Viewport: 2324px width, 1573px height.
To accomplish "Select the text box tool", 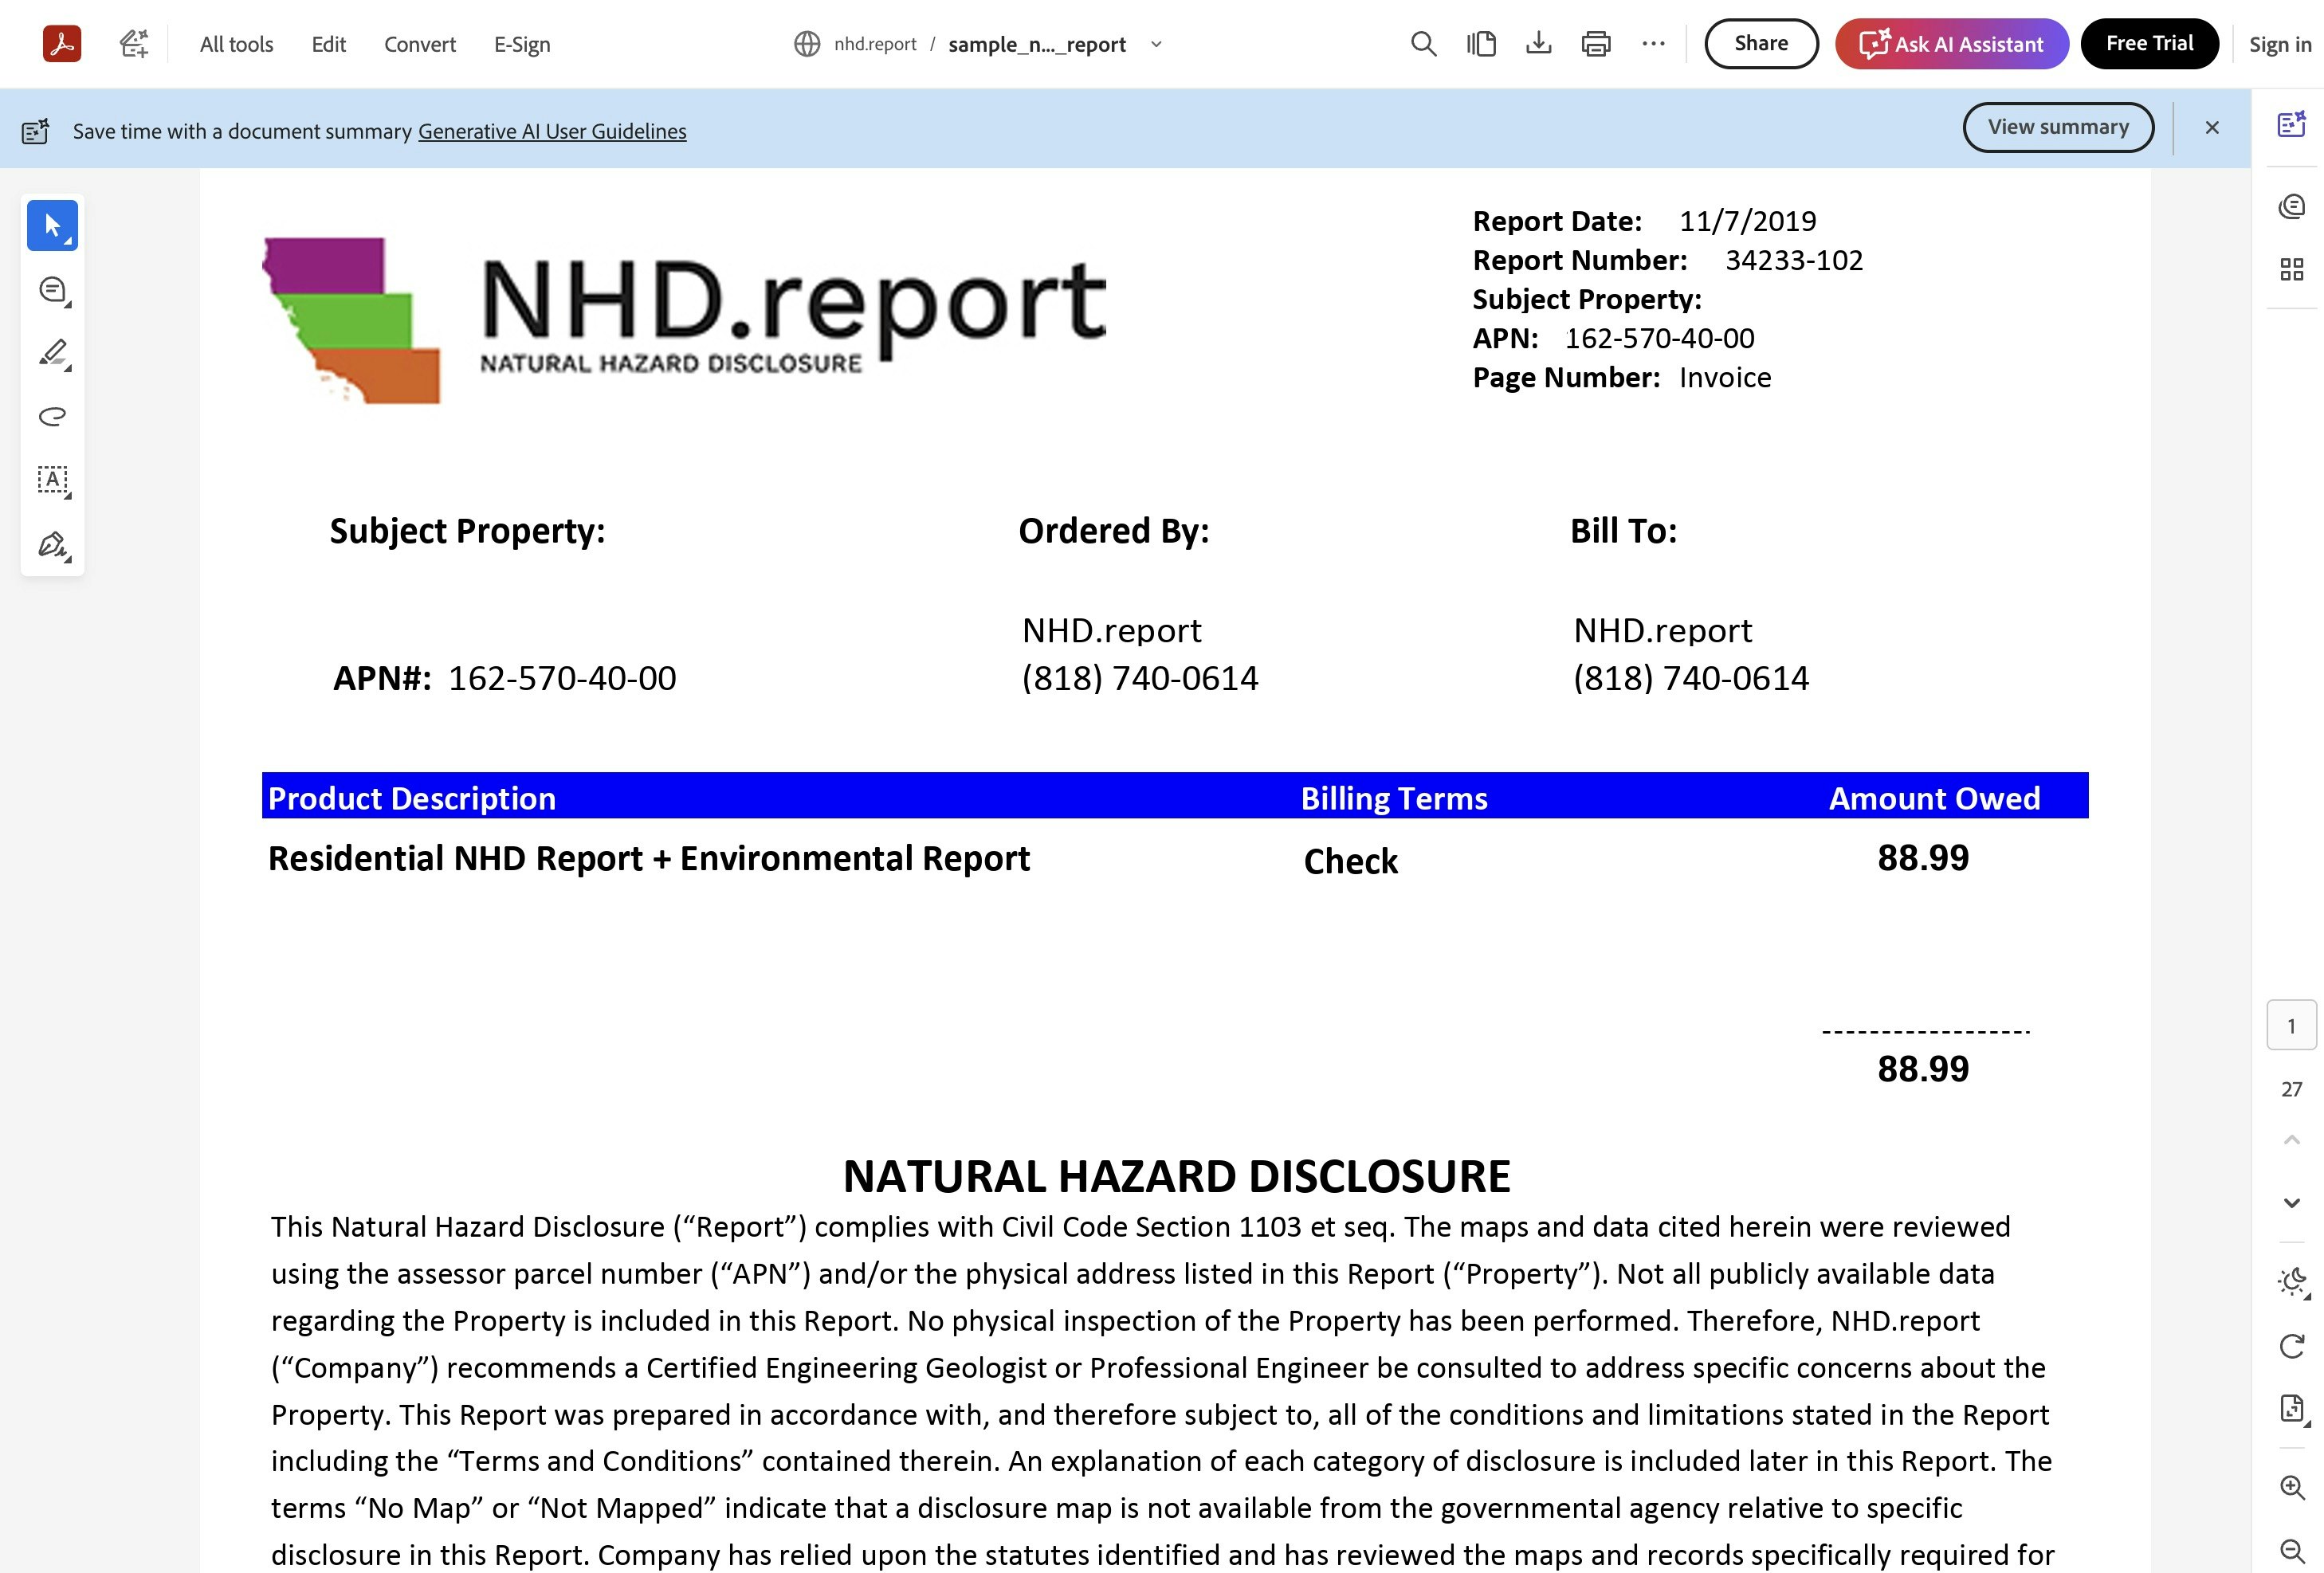I will (53, 480).
